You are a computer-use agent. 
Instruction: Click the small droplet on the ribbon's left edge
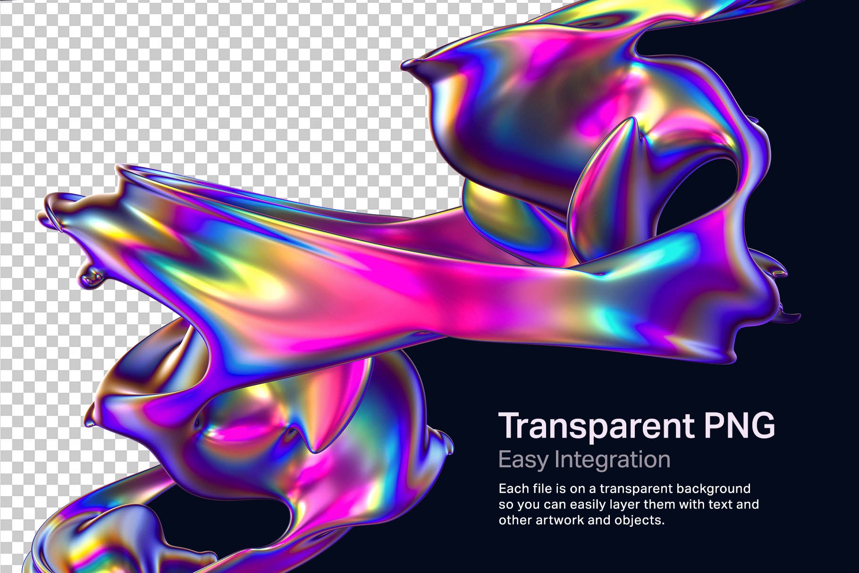91,275
